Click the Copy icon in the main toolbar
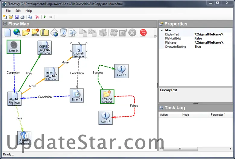235x159 pixels. pos(30,17)
